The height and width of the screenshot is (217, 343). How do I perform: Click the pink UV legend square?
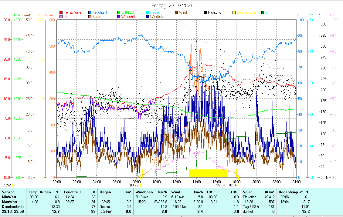click(x=61, y=17)
